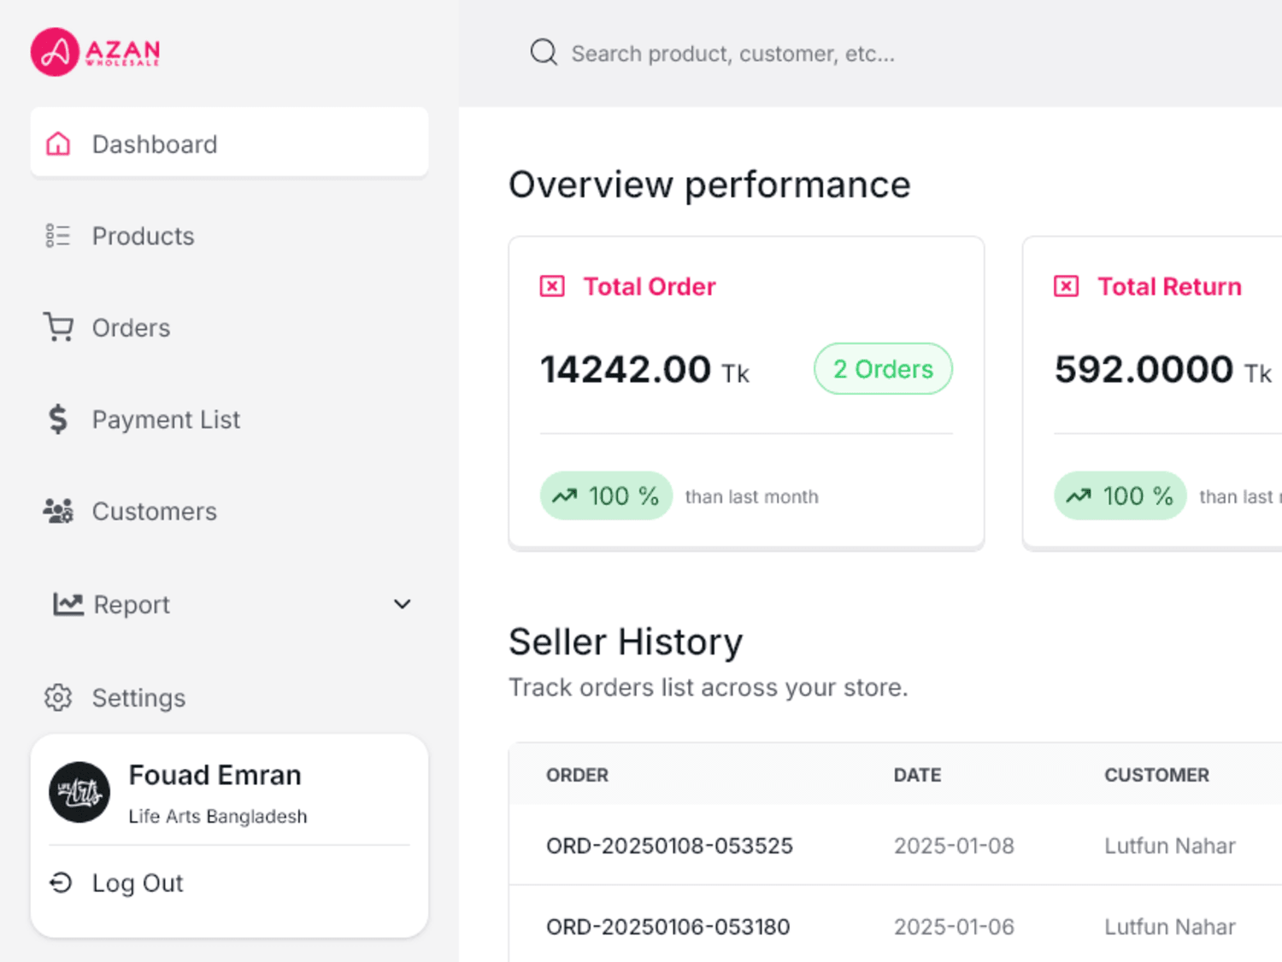Click the 2 Orders badge

pyautogui.click(x=883, y=368)
